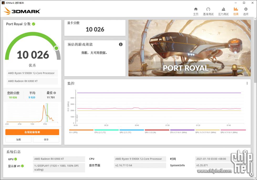The image size is (257, 180).
Task: Open the 监控 panel kebab menu
Action: (247, 83)
